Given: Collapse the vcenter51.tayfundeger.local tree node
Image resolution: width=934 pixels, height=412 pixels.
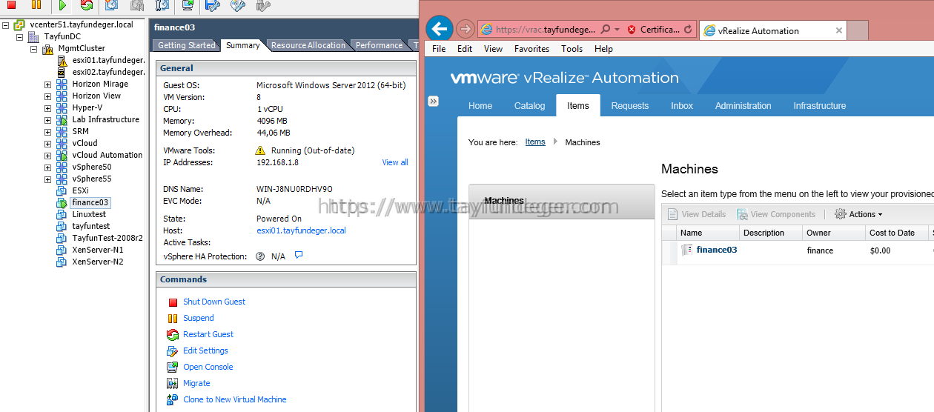Looking at the screenshot, I should pos(6,25).
